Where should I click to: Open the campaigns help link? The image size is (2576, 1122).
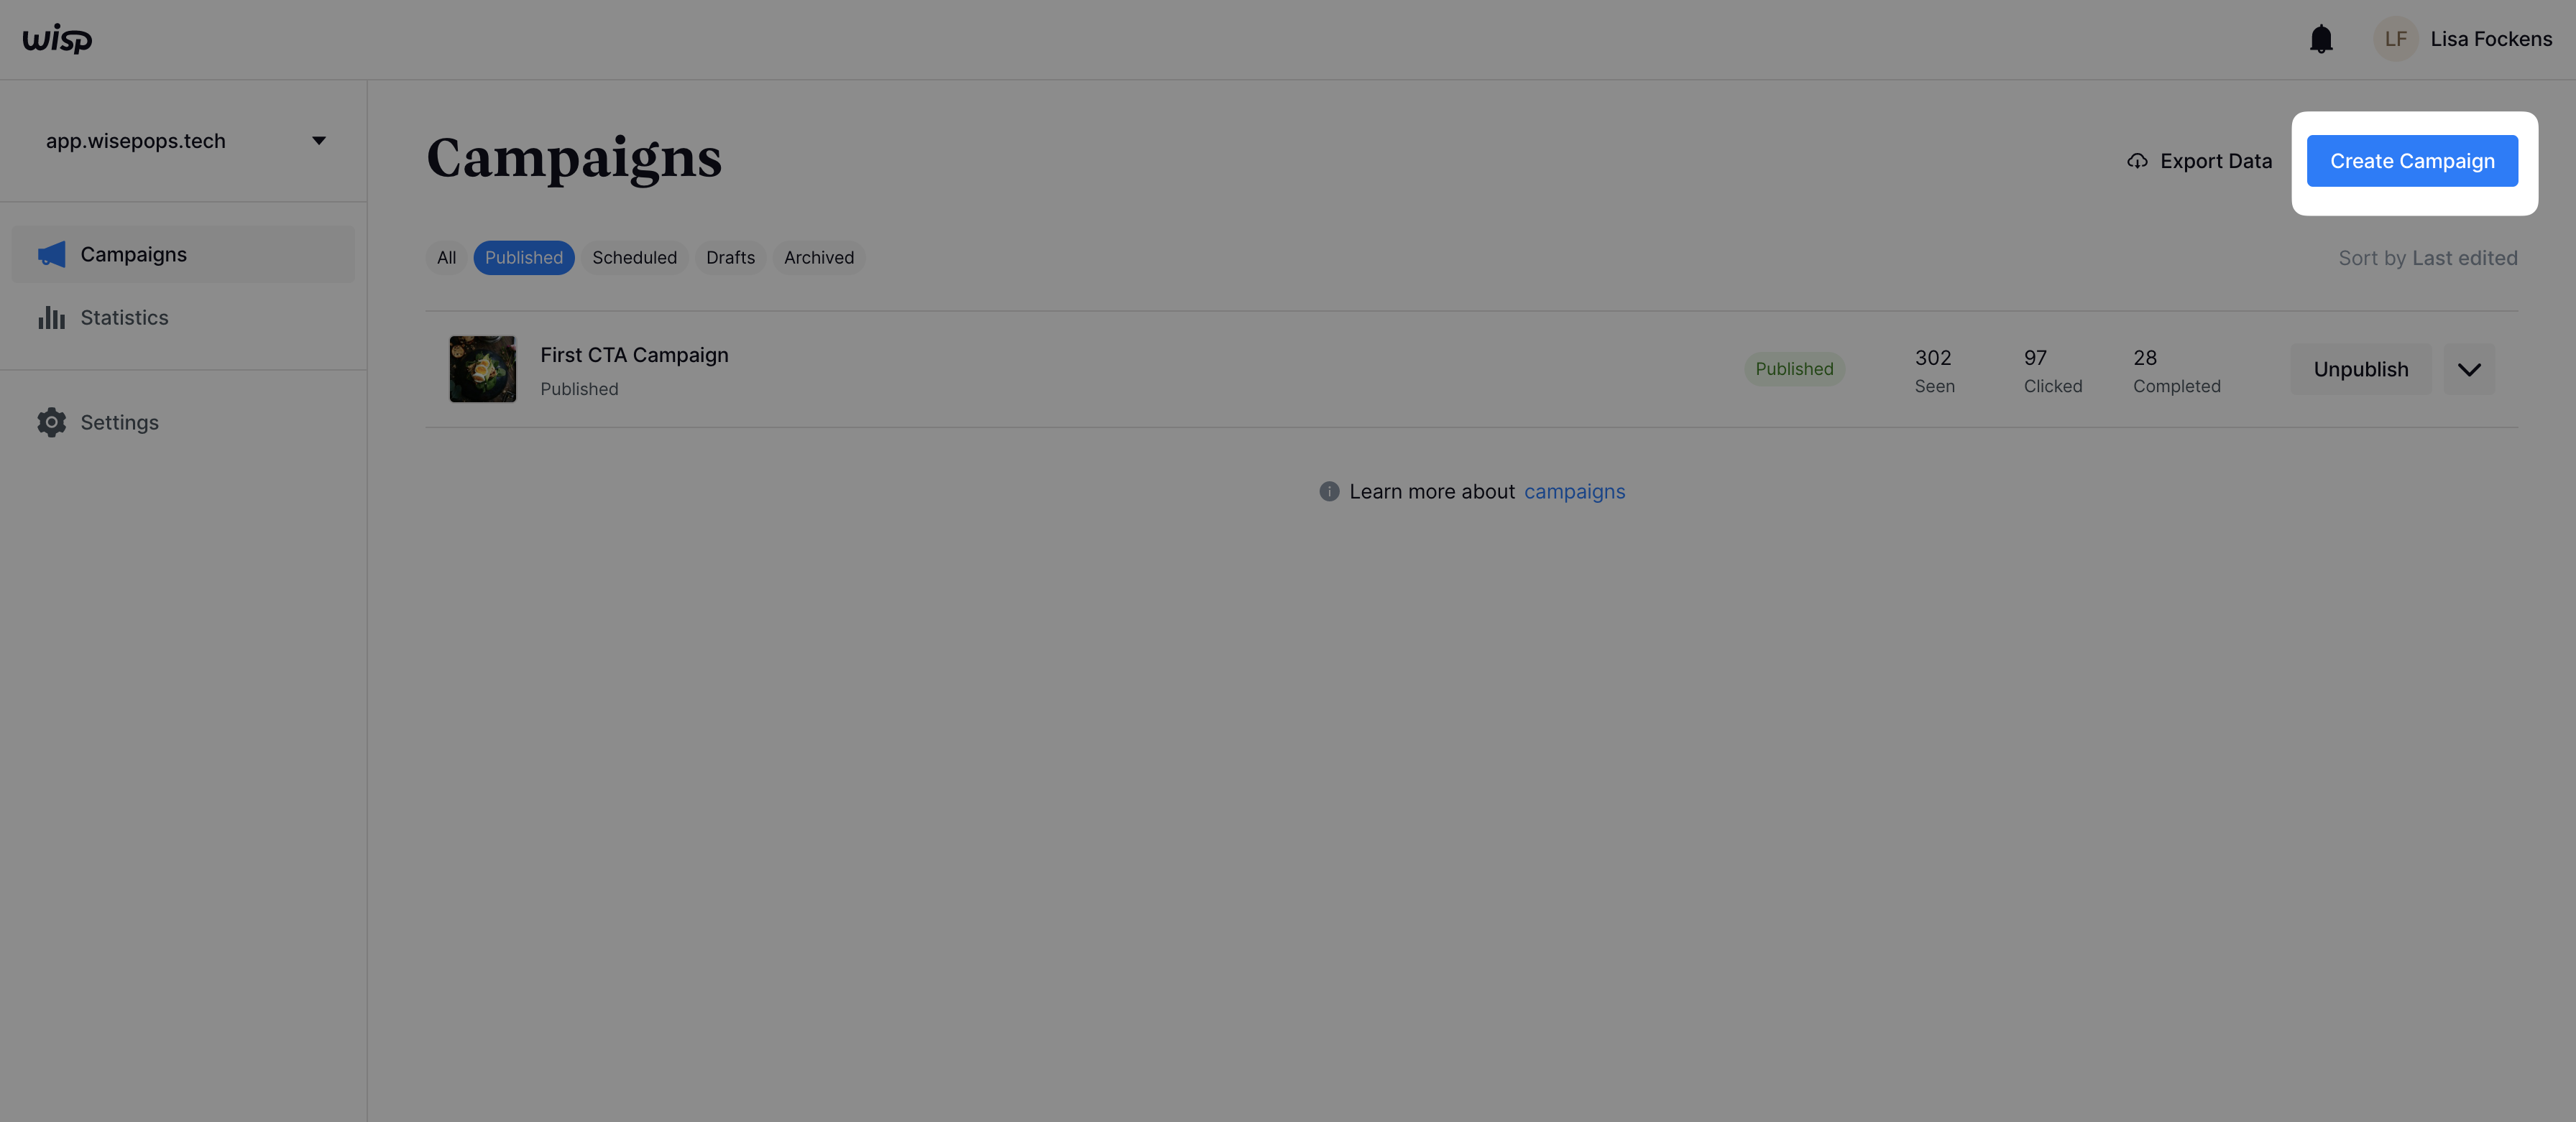(x=1574, y=491)
